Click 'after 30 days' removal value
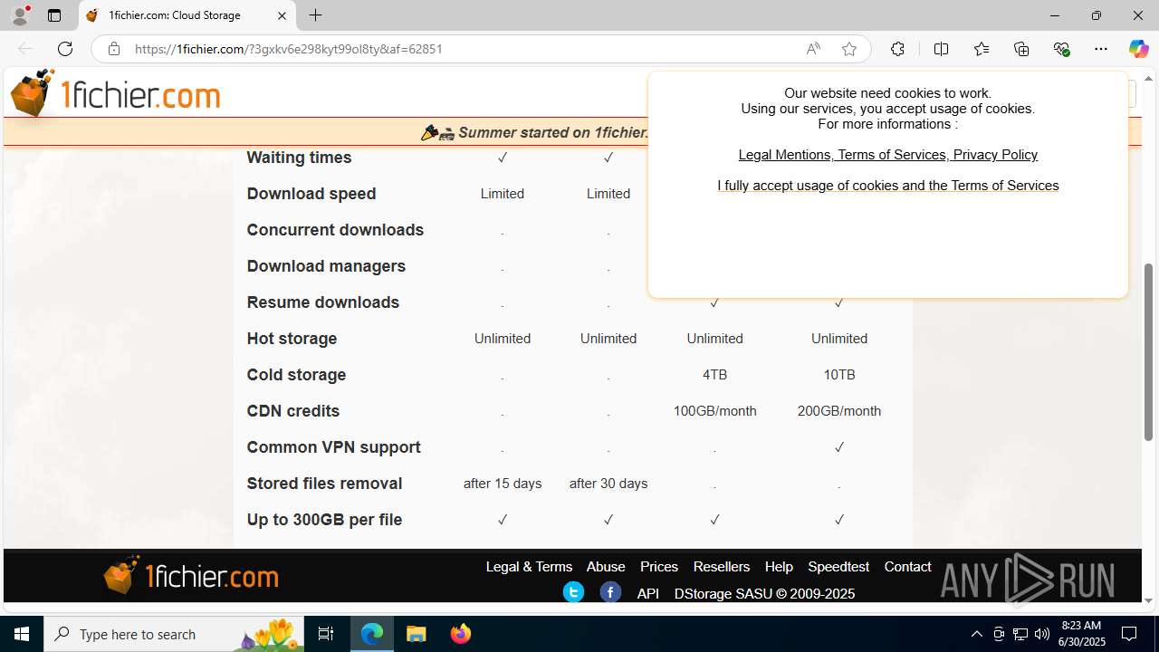Screen dimensions: 1159x652 click(608, 483)
